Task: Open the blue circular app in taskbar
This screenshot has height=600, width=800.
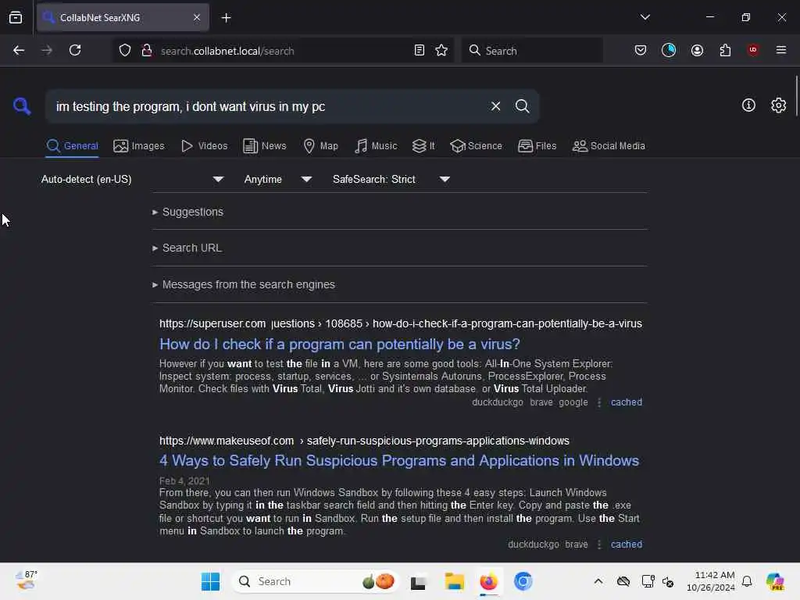Action: [523, 581]
